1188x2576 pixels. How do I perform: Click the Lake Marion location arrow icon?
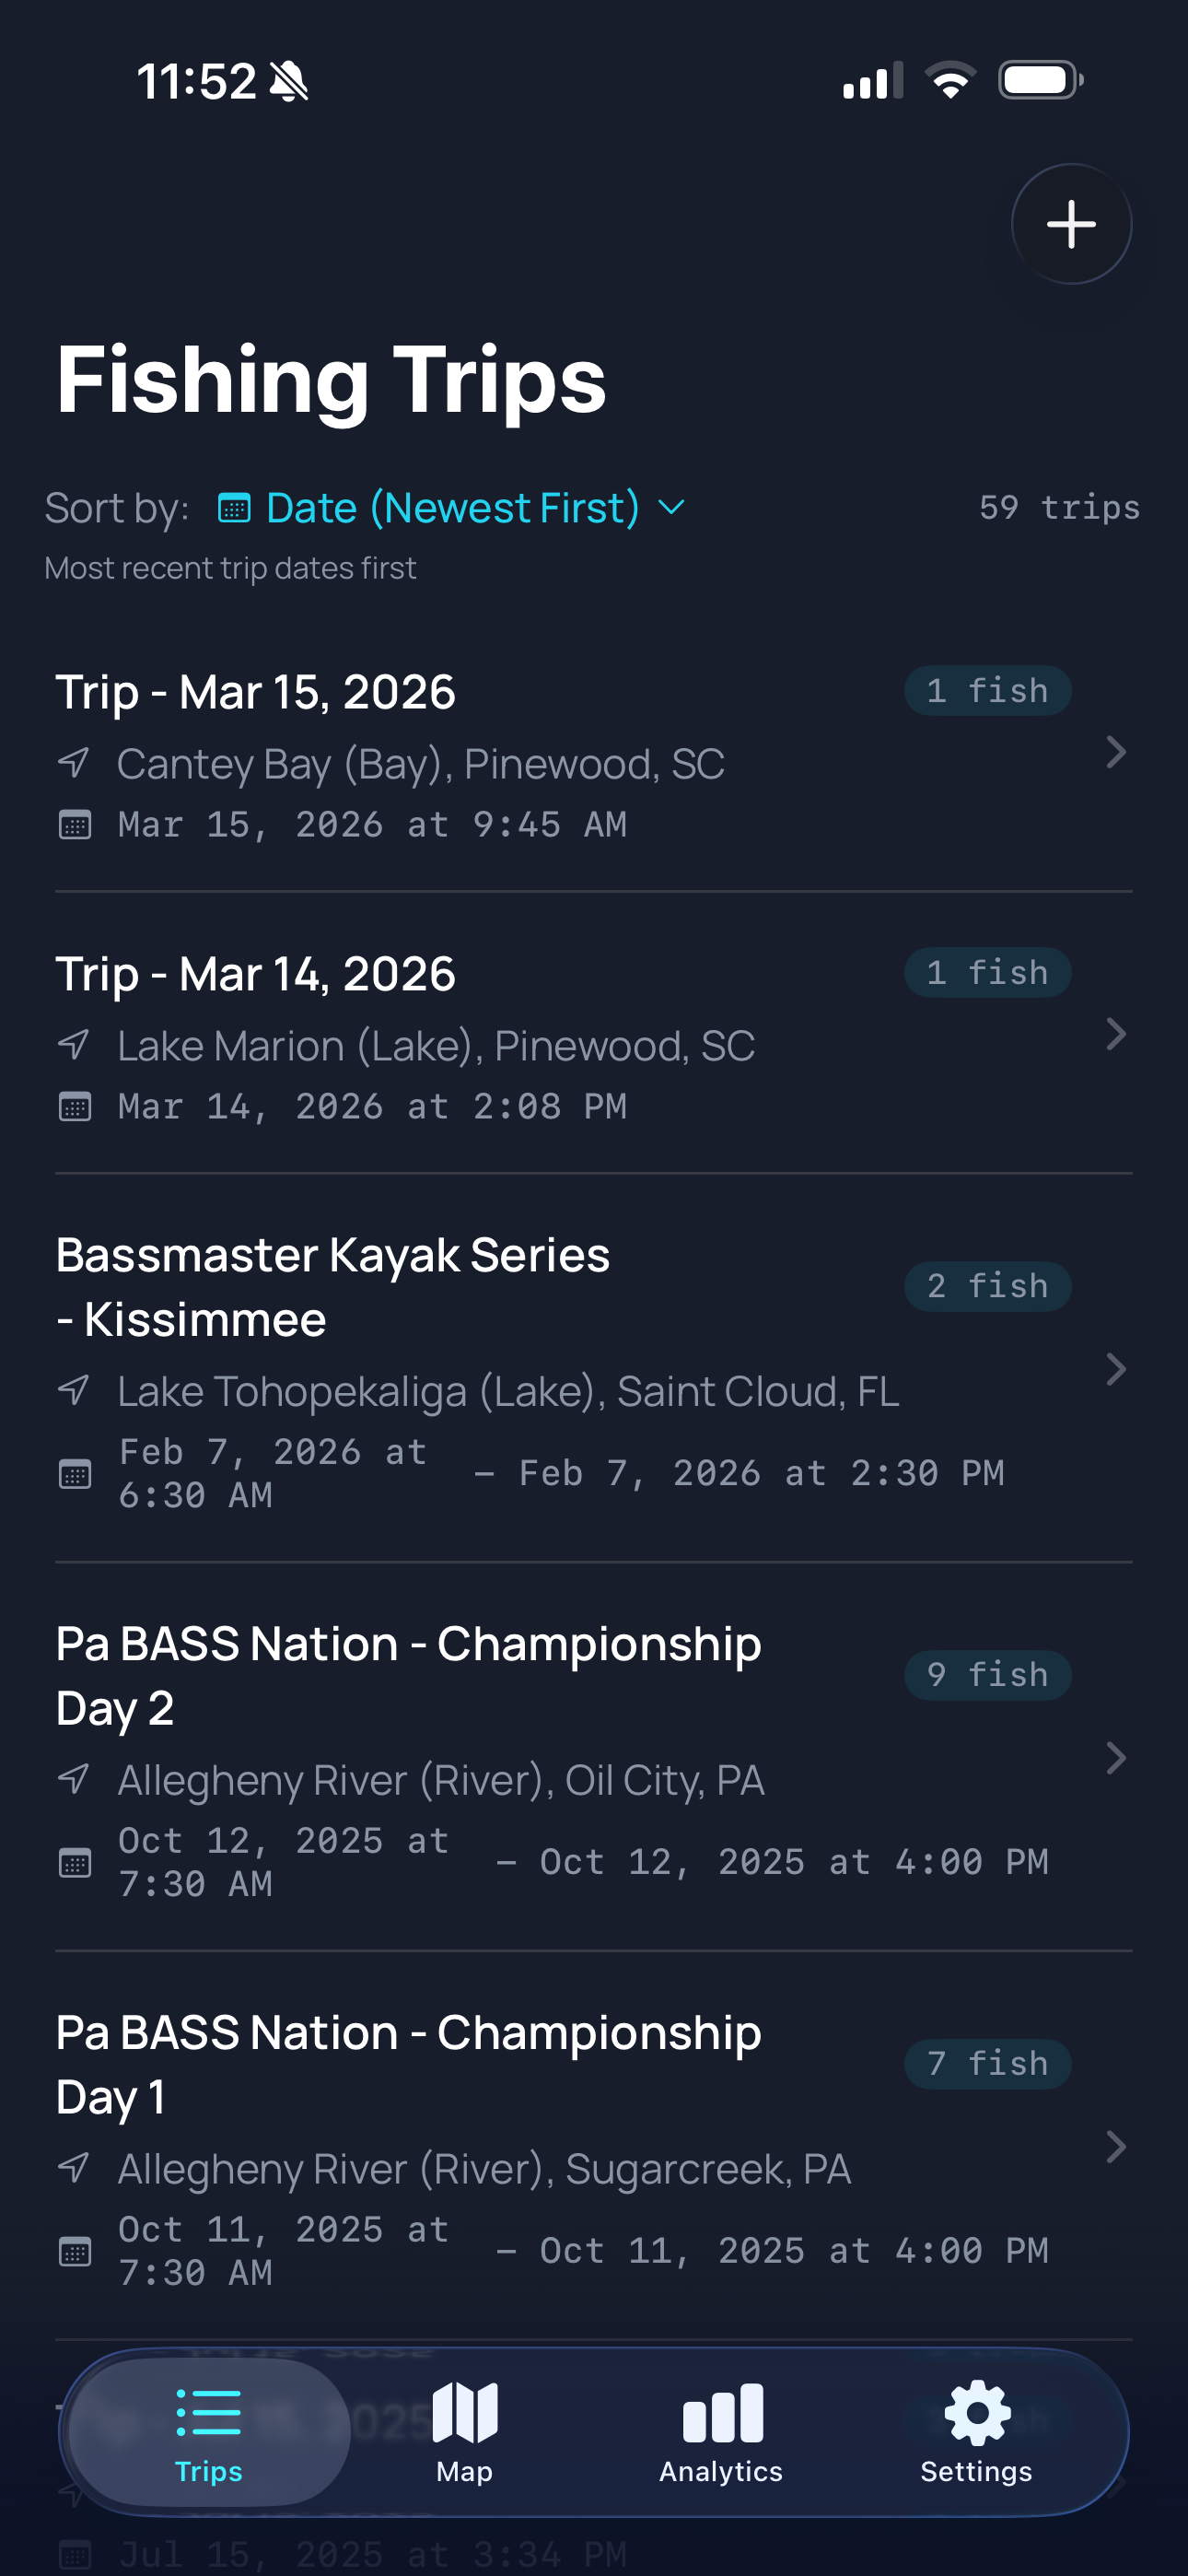click(x=74, y=1046)
